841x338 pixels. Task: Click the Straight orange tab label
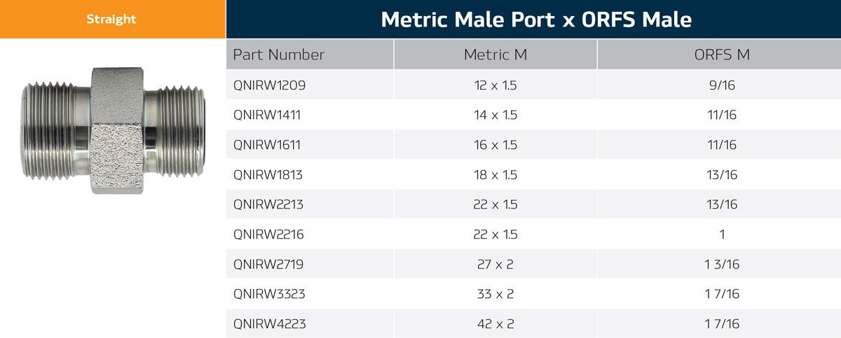click(111, 20)
